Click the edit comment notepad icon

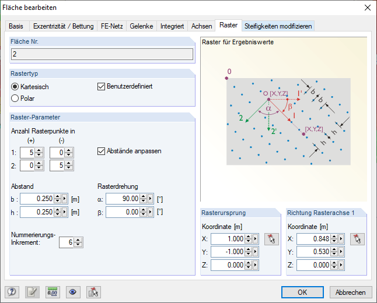tap(32, 292)
